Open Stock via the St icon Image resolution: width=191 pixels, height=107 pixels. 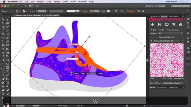point(24,6)
